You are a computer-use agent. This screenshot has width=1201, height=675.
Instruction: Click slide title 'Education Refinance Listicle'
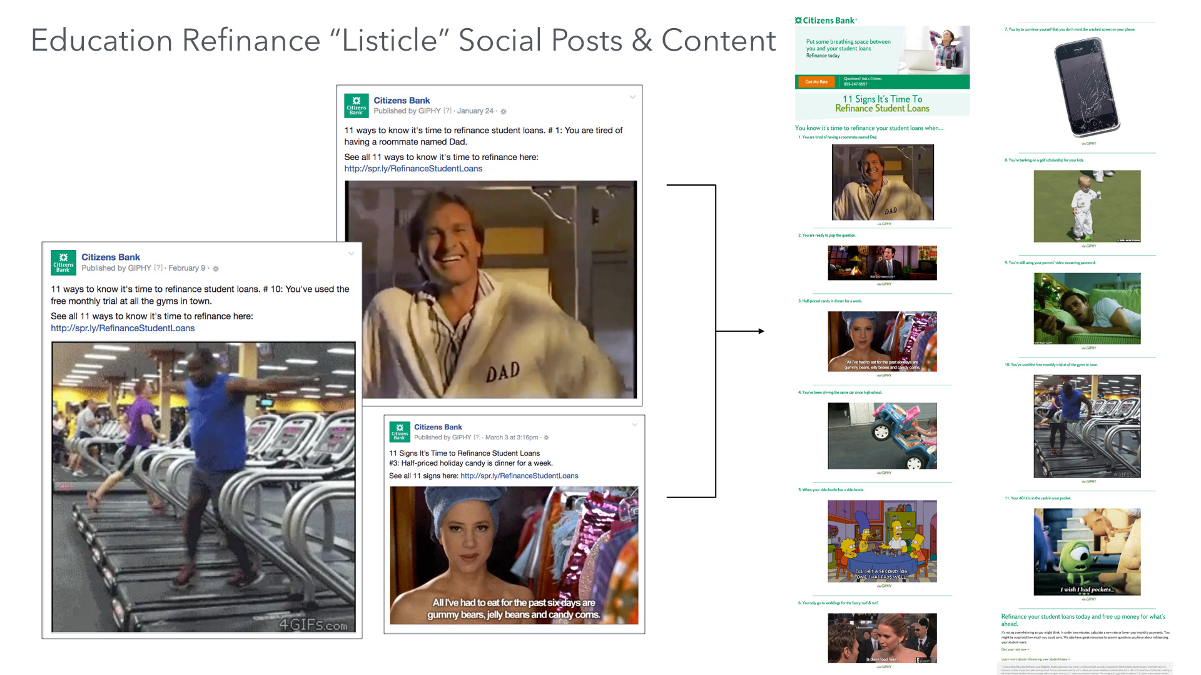pyautogui.click(x=403, y=40)
